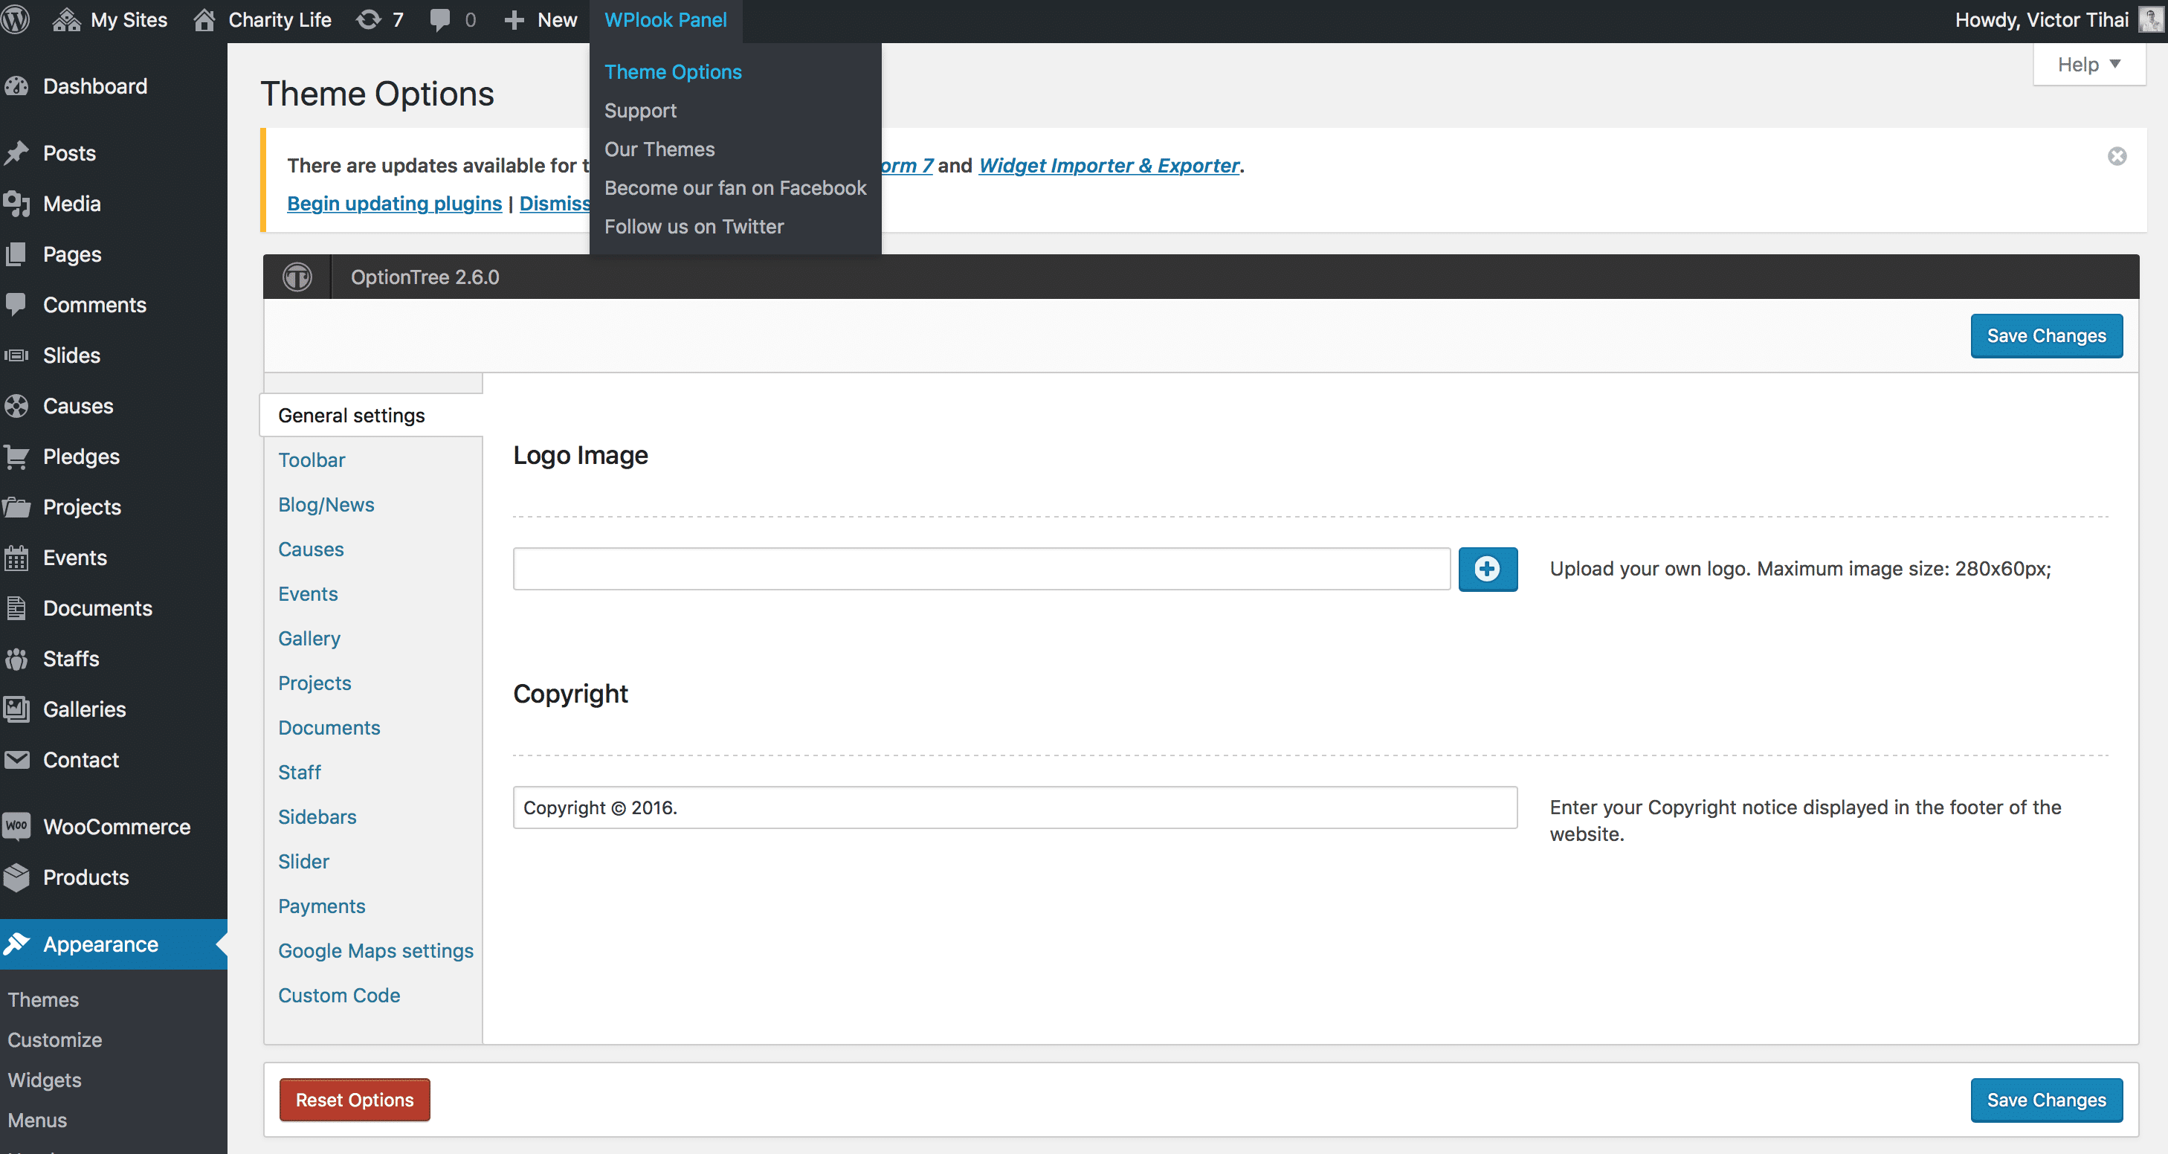The image size is (2168, 1154).
Task: Click the WooCommerce sidebar icon
Action: (x=17, y=826)
